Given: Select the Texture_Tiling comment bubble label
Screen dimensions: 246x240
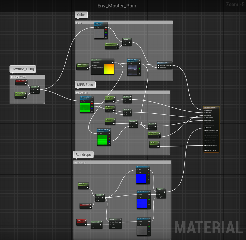Looking at the screenshot, I should (23, 69).
